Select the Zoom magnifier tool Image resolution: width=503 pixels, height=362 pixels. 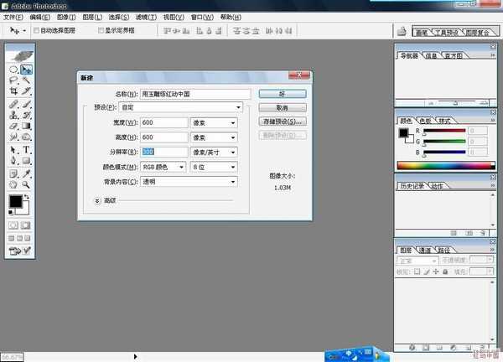click(x=27, y=184)
